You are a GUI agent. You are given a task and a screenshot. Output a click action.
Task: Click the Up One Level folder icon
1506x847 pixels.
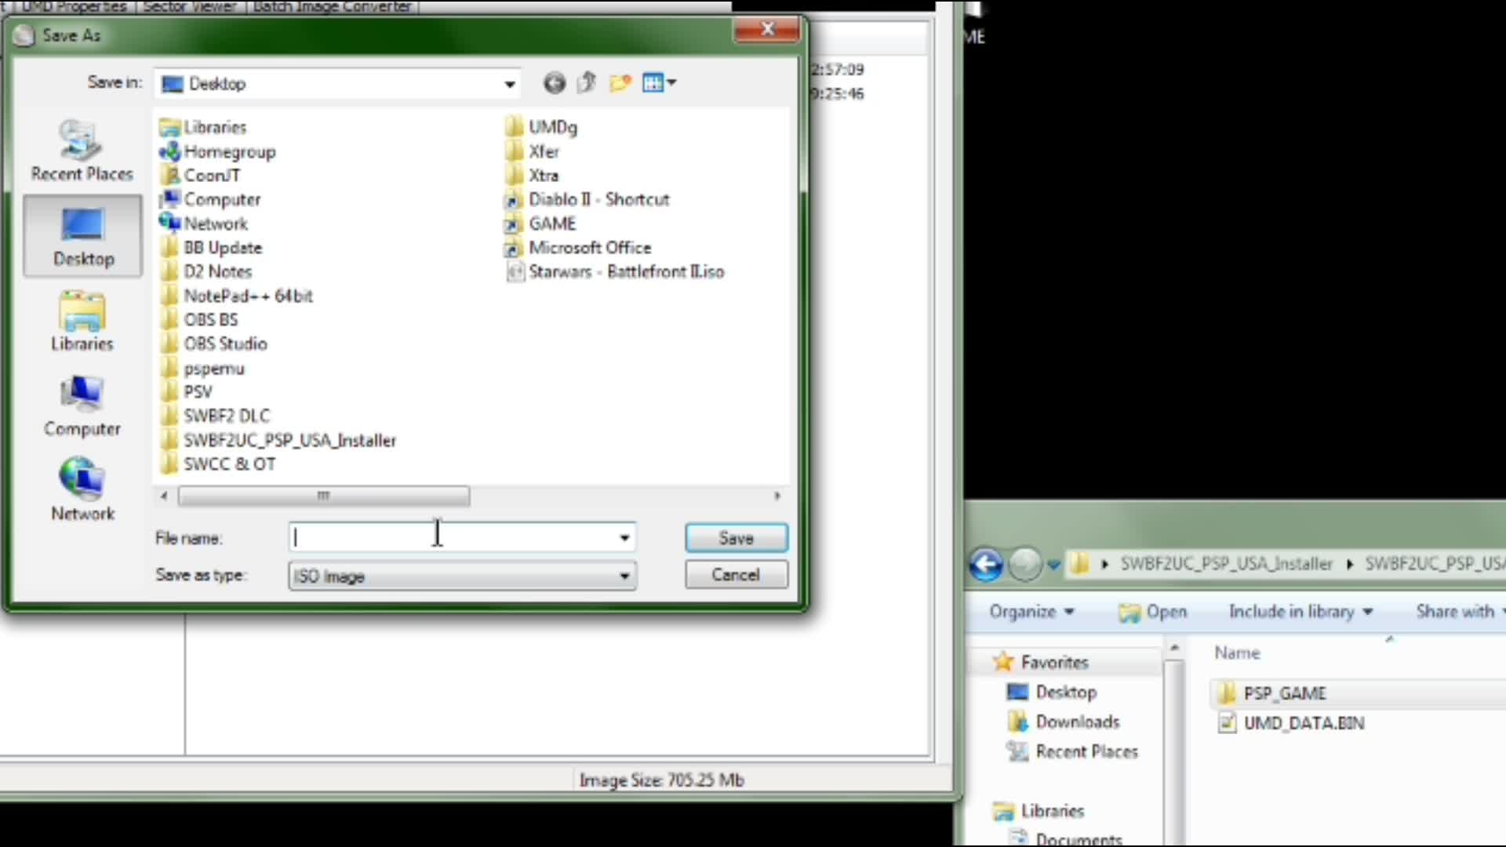pos(587,83)
